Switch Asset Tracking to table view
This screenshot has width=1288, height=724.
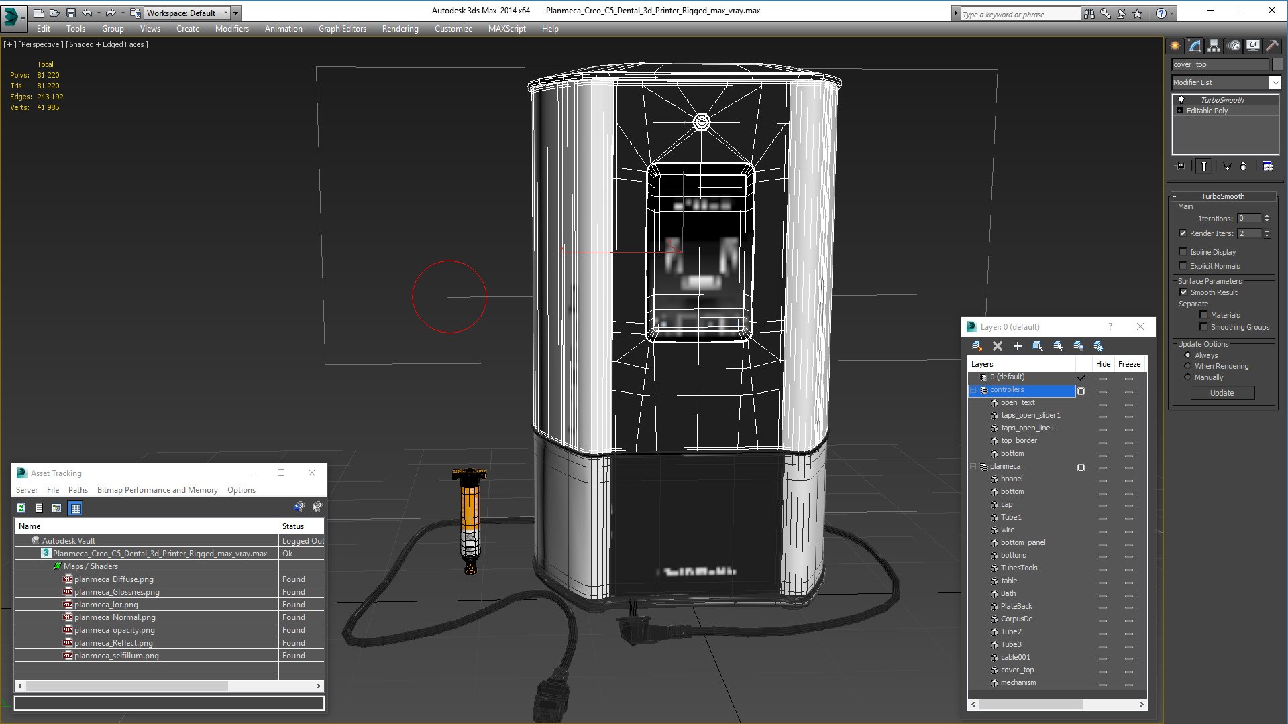pyautogui.click(x=76, y=508)
